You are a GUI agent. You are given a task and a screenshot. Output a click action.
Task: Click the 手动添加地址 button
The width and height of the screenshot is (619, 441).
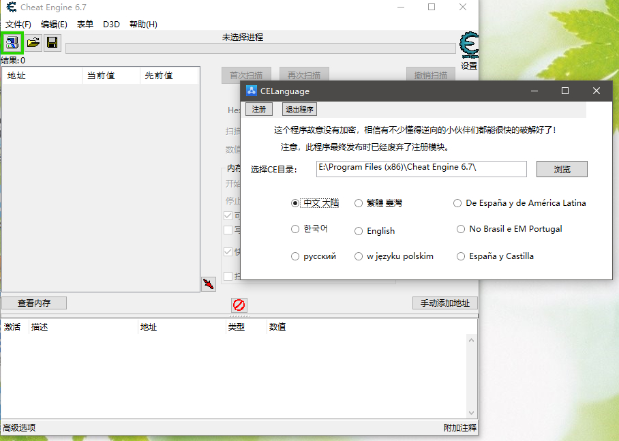pos(445,303)
